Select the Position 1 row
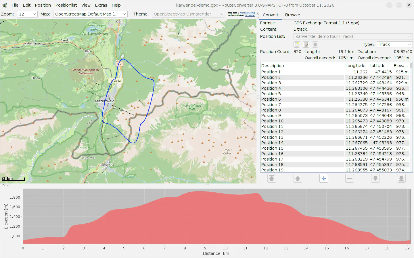Image resolution: width=414 pixels, height=258 pixels. pyautogui.click(x=335, y=72)
